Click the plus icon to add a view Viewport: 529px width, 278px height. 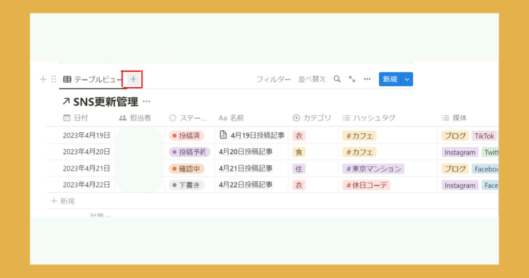coord(133,79)
